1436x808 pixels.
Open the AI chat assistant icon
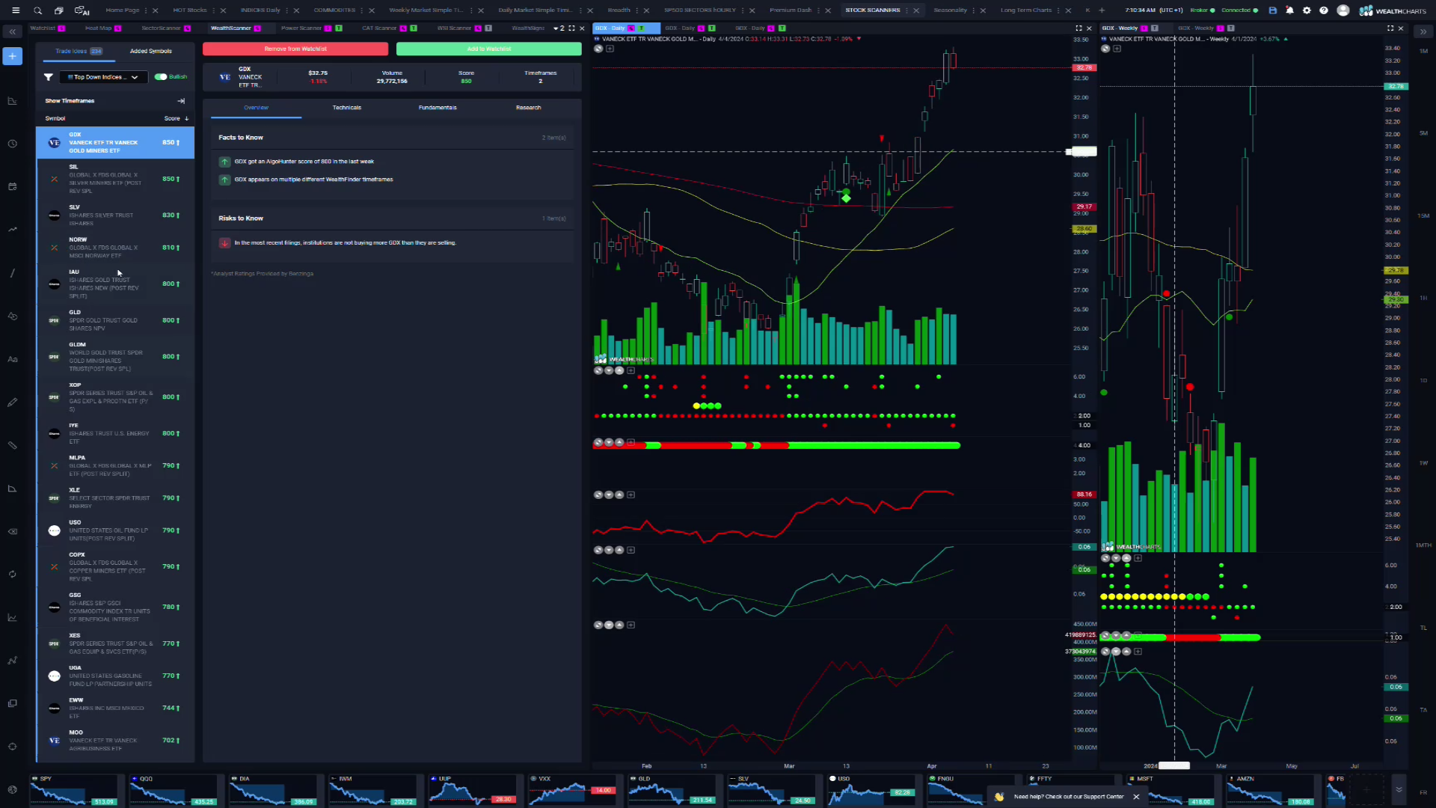pyautogui.click(x=82, y=10)
